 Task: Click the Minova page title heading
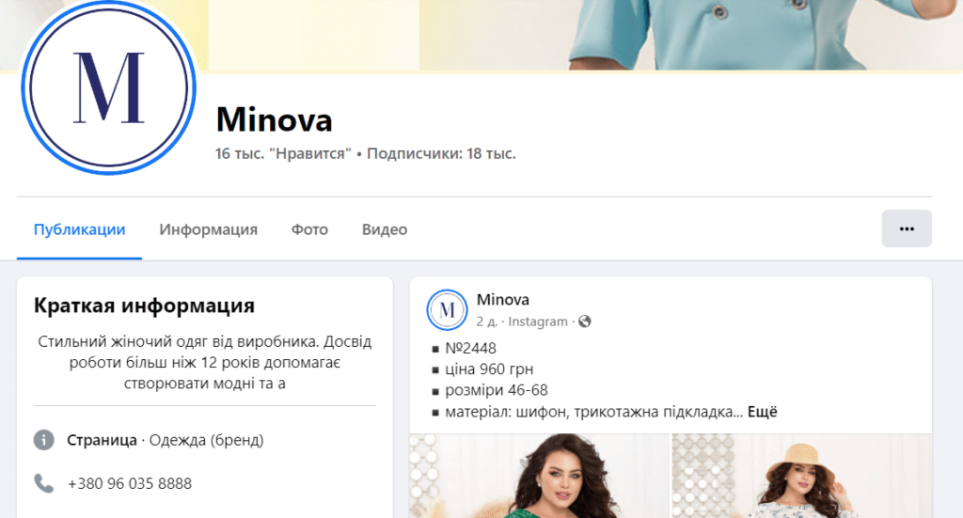[274, 119]
